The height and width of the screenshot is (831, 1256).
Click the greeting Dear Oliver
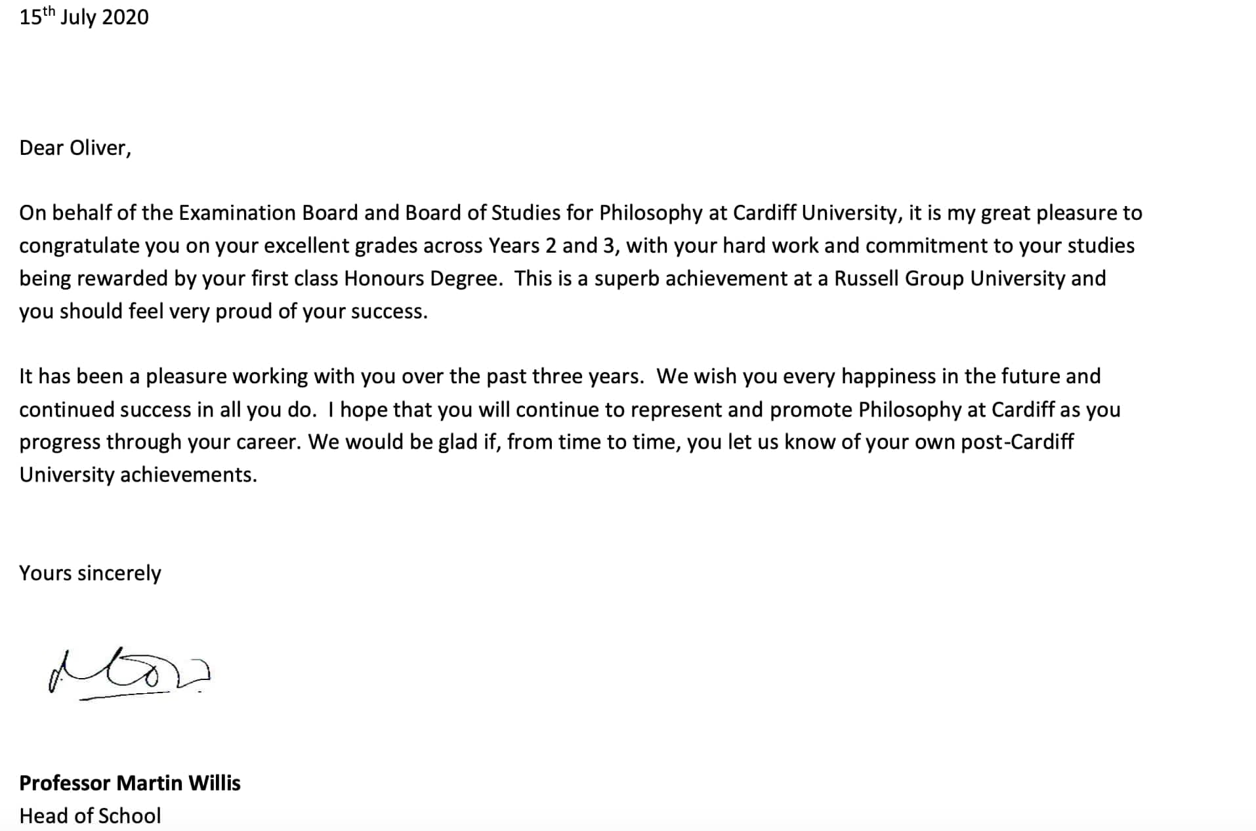(75, 148)
